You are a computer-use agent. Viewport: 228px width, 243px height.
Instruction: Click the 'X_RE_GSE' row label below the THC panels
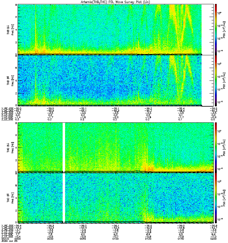point(7,226)
